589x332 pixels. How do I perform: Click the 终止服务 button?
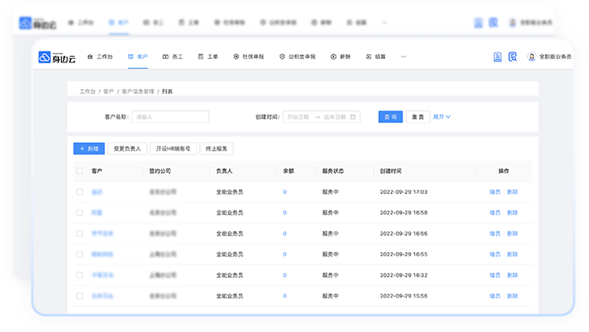point(217,149)
